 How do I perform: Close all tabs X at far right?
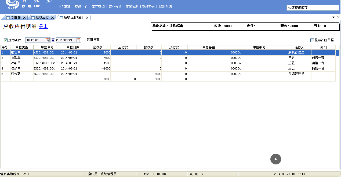point(338,17)
